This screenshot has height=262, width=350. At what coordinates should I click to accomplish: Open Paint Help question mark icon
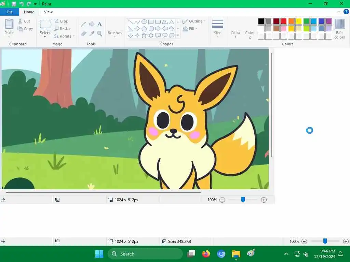point(346,12)
